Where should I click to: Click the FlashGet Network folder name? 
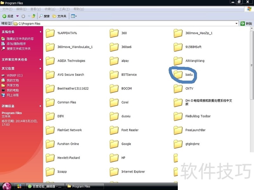click(70, 130)
